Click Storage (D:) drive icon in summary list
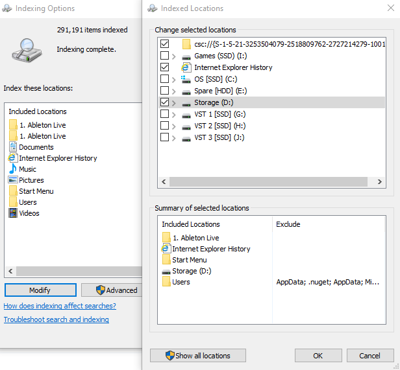The image size is (400, 370). pyautogui.click(x=166, y=272)
